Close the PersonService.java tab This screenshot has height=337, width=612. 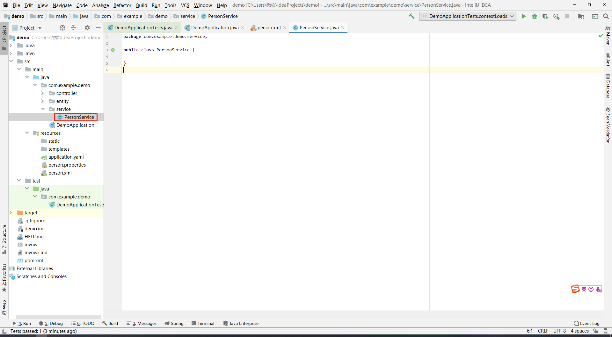click(x=343, y=28)
